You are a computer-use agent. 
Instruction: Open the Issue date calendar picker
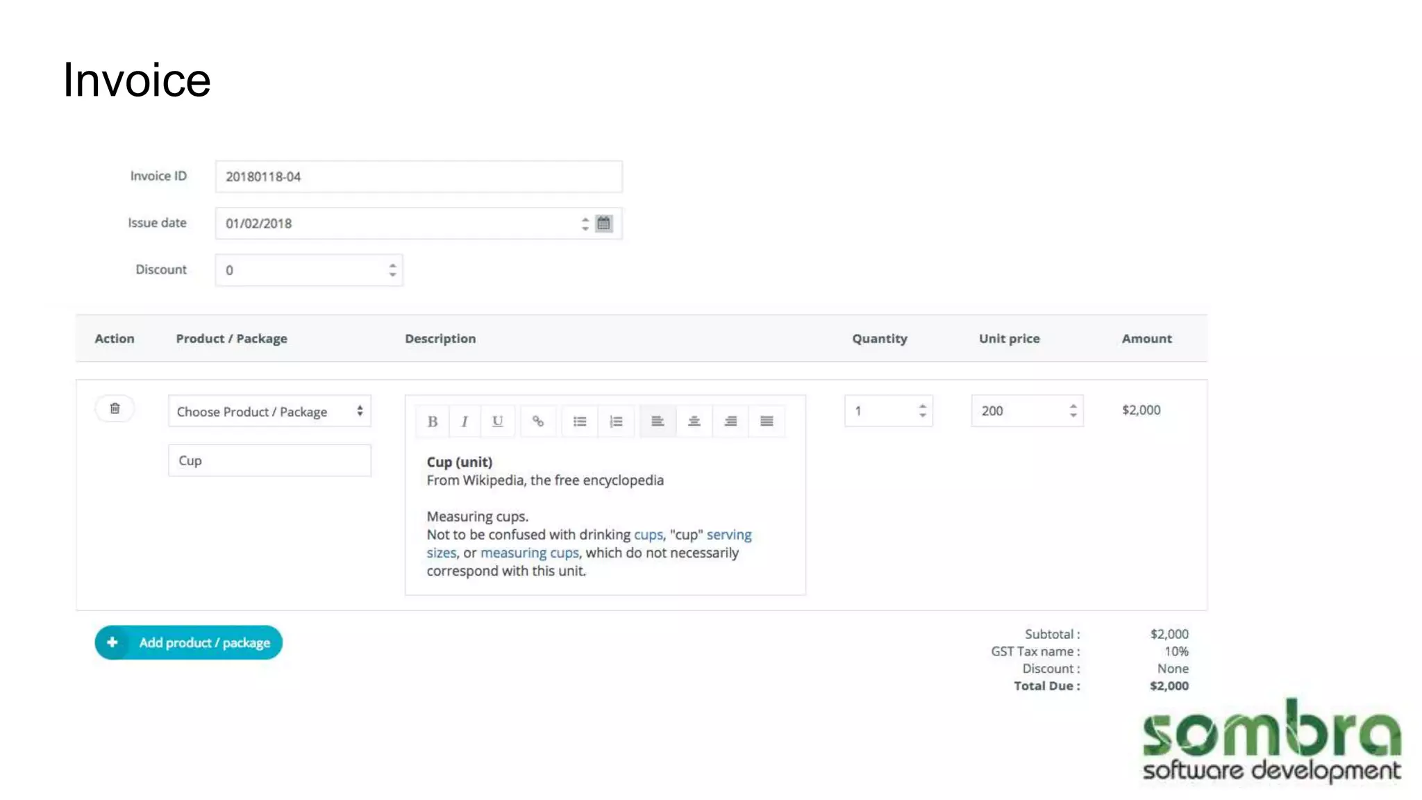(x=604, y=224)
